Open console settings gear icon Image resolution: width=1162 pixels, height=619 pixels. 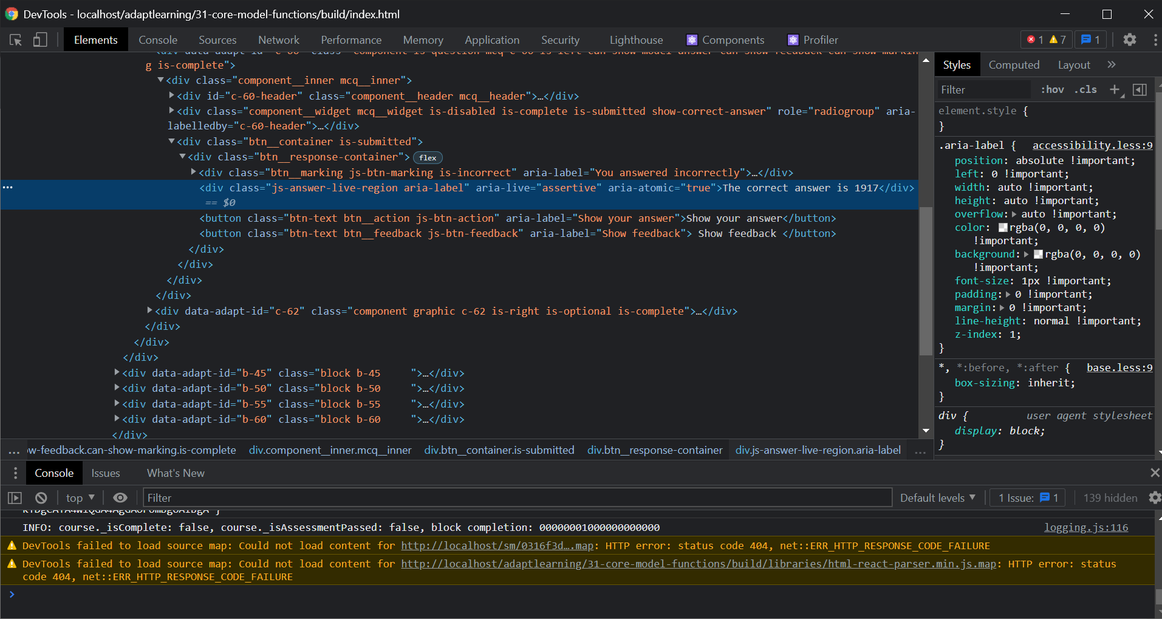click(x=1154, y=498)
